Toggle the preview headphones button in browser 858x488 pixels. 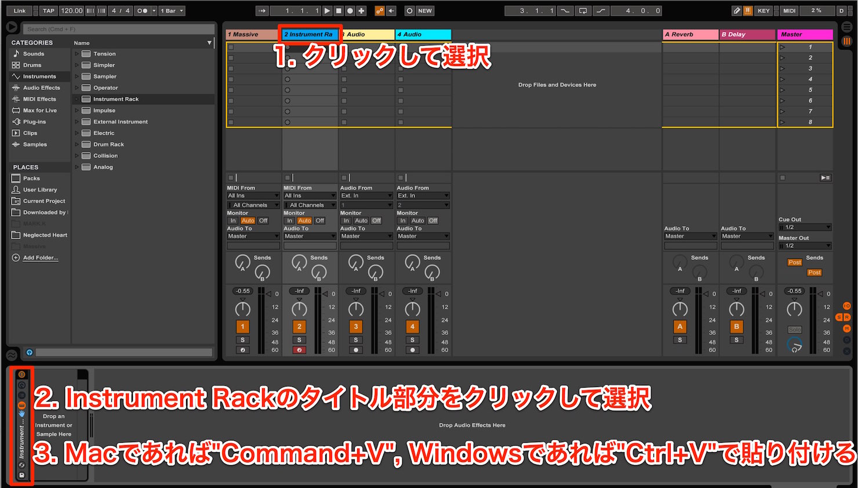pos(30,352)
